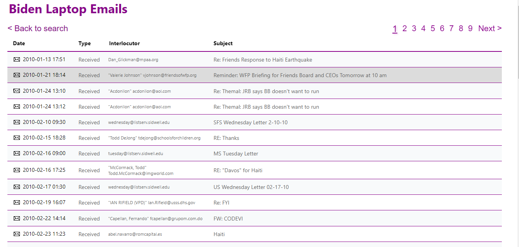
Task: Click envelope icon for 2010-02-16 17:25 email
Action: [x=17, y=170]
